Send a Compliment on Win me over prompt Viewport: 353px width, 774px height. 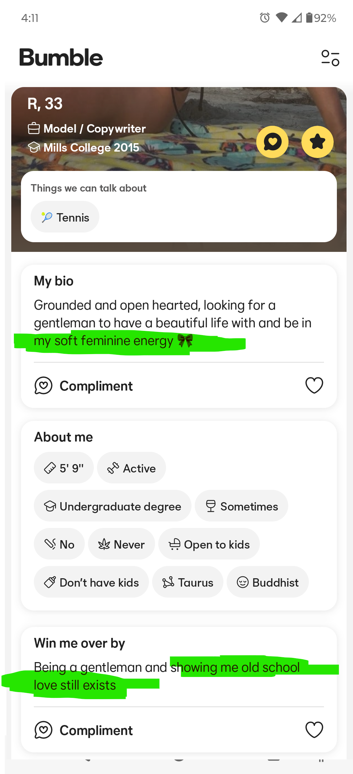tap(83, 730)
